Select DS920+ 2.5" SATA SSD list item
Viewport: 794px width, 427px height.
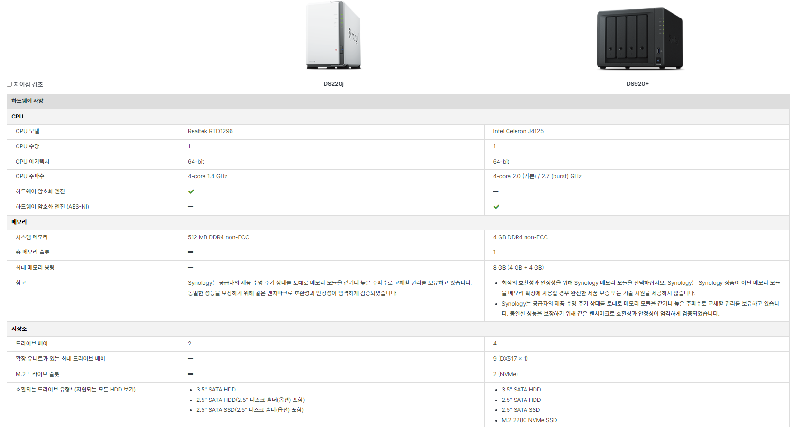click(521, 410)
